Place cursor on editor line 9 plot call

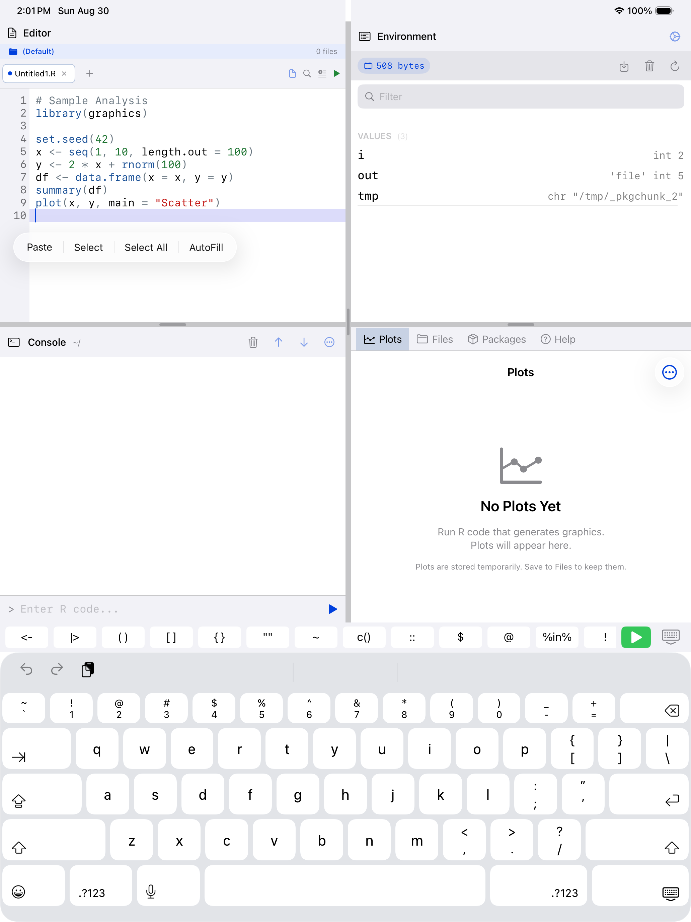[128, 203]
